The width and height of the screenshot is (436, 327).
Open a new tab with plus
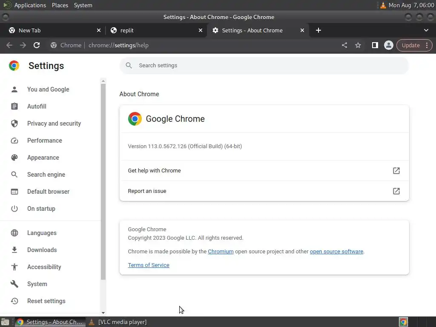pos(318,30)
